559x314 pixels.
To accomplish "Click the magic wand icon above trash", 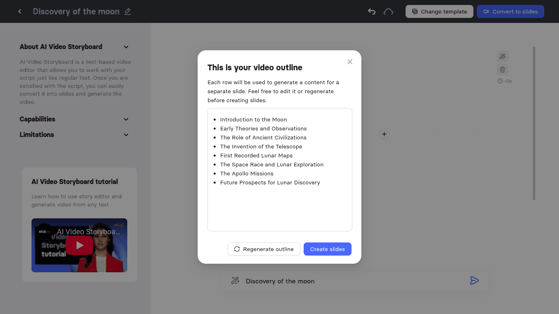I will [x=502, y=56].
